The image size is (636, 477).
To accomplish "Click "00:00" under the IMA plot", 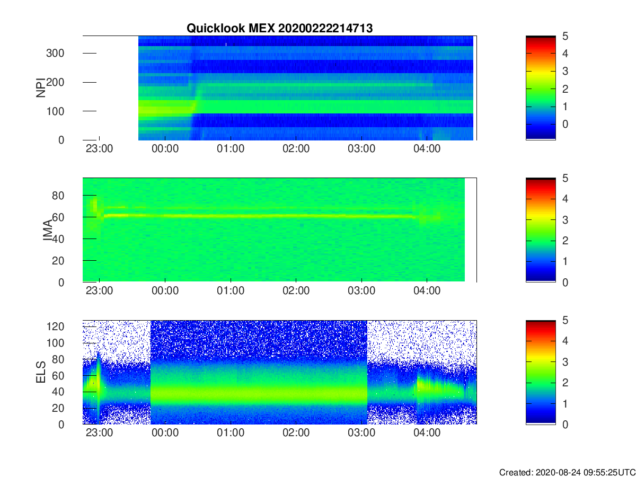I will [165, 291].
